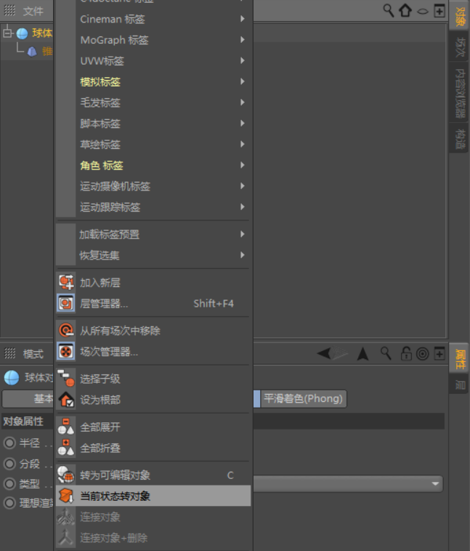This screenshot has width=470, height=551.
Task: Click the 加入新层 icon in menu
Action: [x=66, y=282]
